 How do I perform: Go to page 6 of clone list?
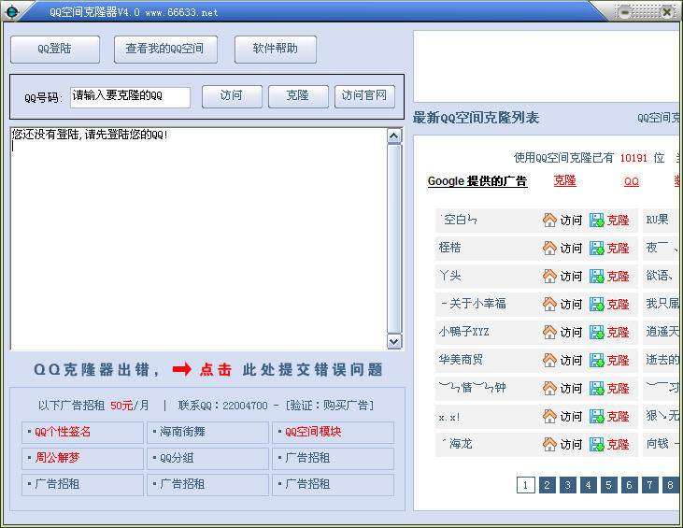(629, 485)
